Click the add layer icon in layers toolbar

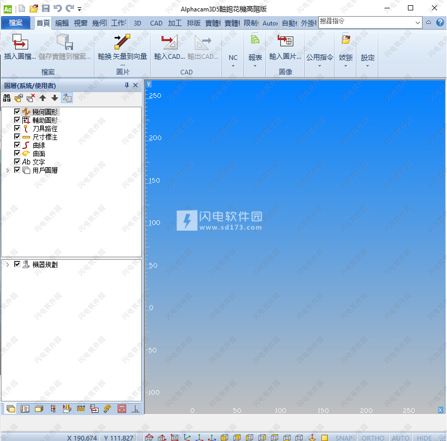[19, 98]
